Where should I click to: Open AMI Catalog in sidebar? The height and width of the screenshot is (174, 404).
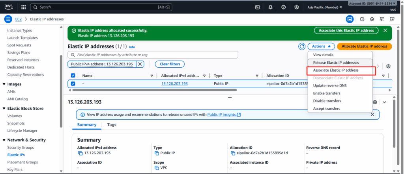click(17, 99)
